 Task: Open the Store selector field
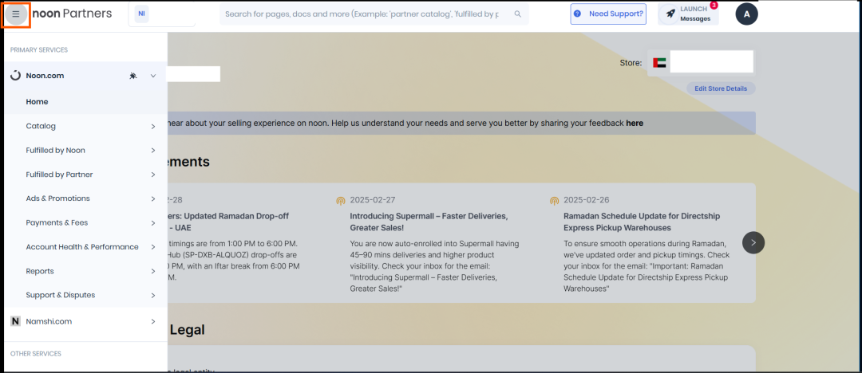click(702, 63)
